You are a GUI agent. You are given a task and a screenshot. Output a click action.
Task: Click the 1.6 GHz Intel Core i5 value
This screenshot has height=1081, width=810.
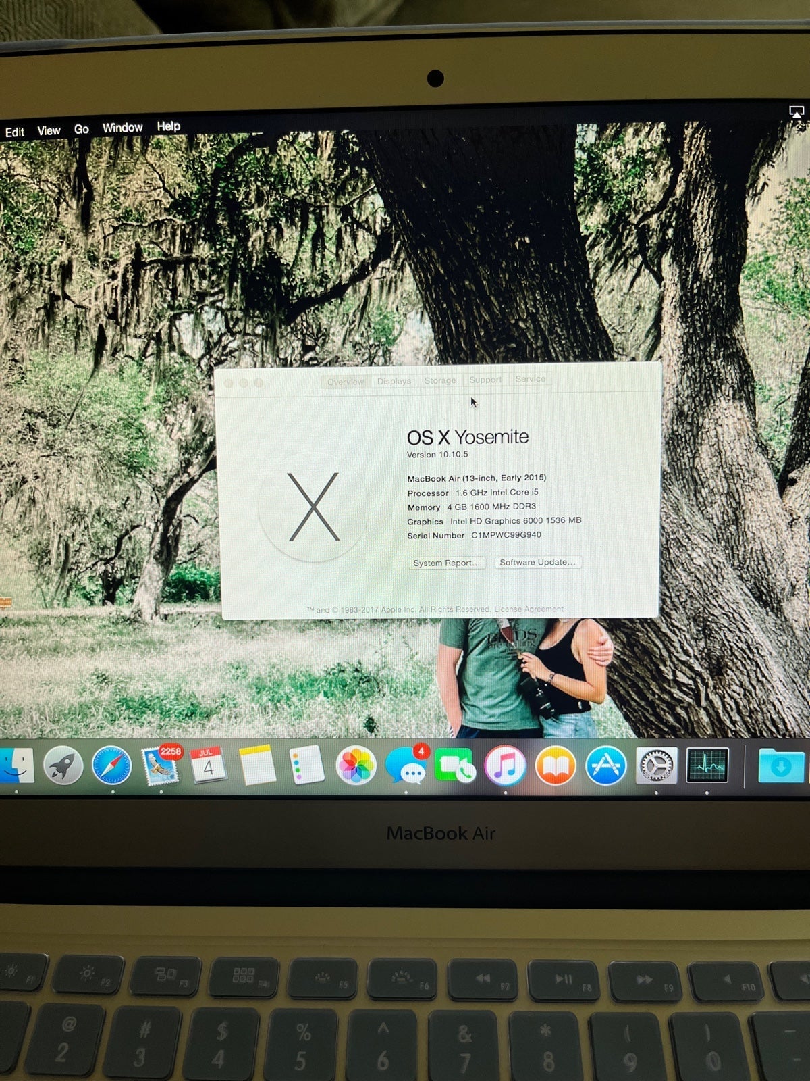497,493
